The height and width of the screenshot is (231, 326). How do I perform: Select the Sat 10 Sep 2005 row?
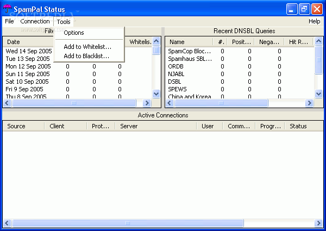[x=78, y=82]
